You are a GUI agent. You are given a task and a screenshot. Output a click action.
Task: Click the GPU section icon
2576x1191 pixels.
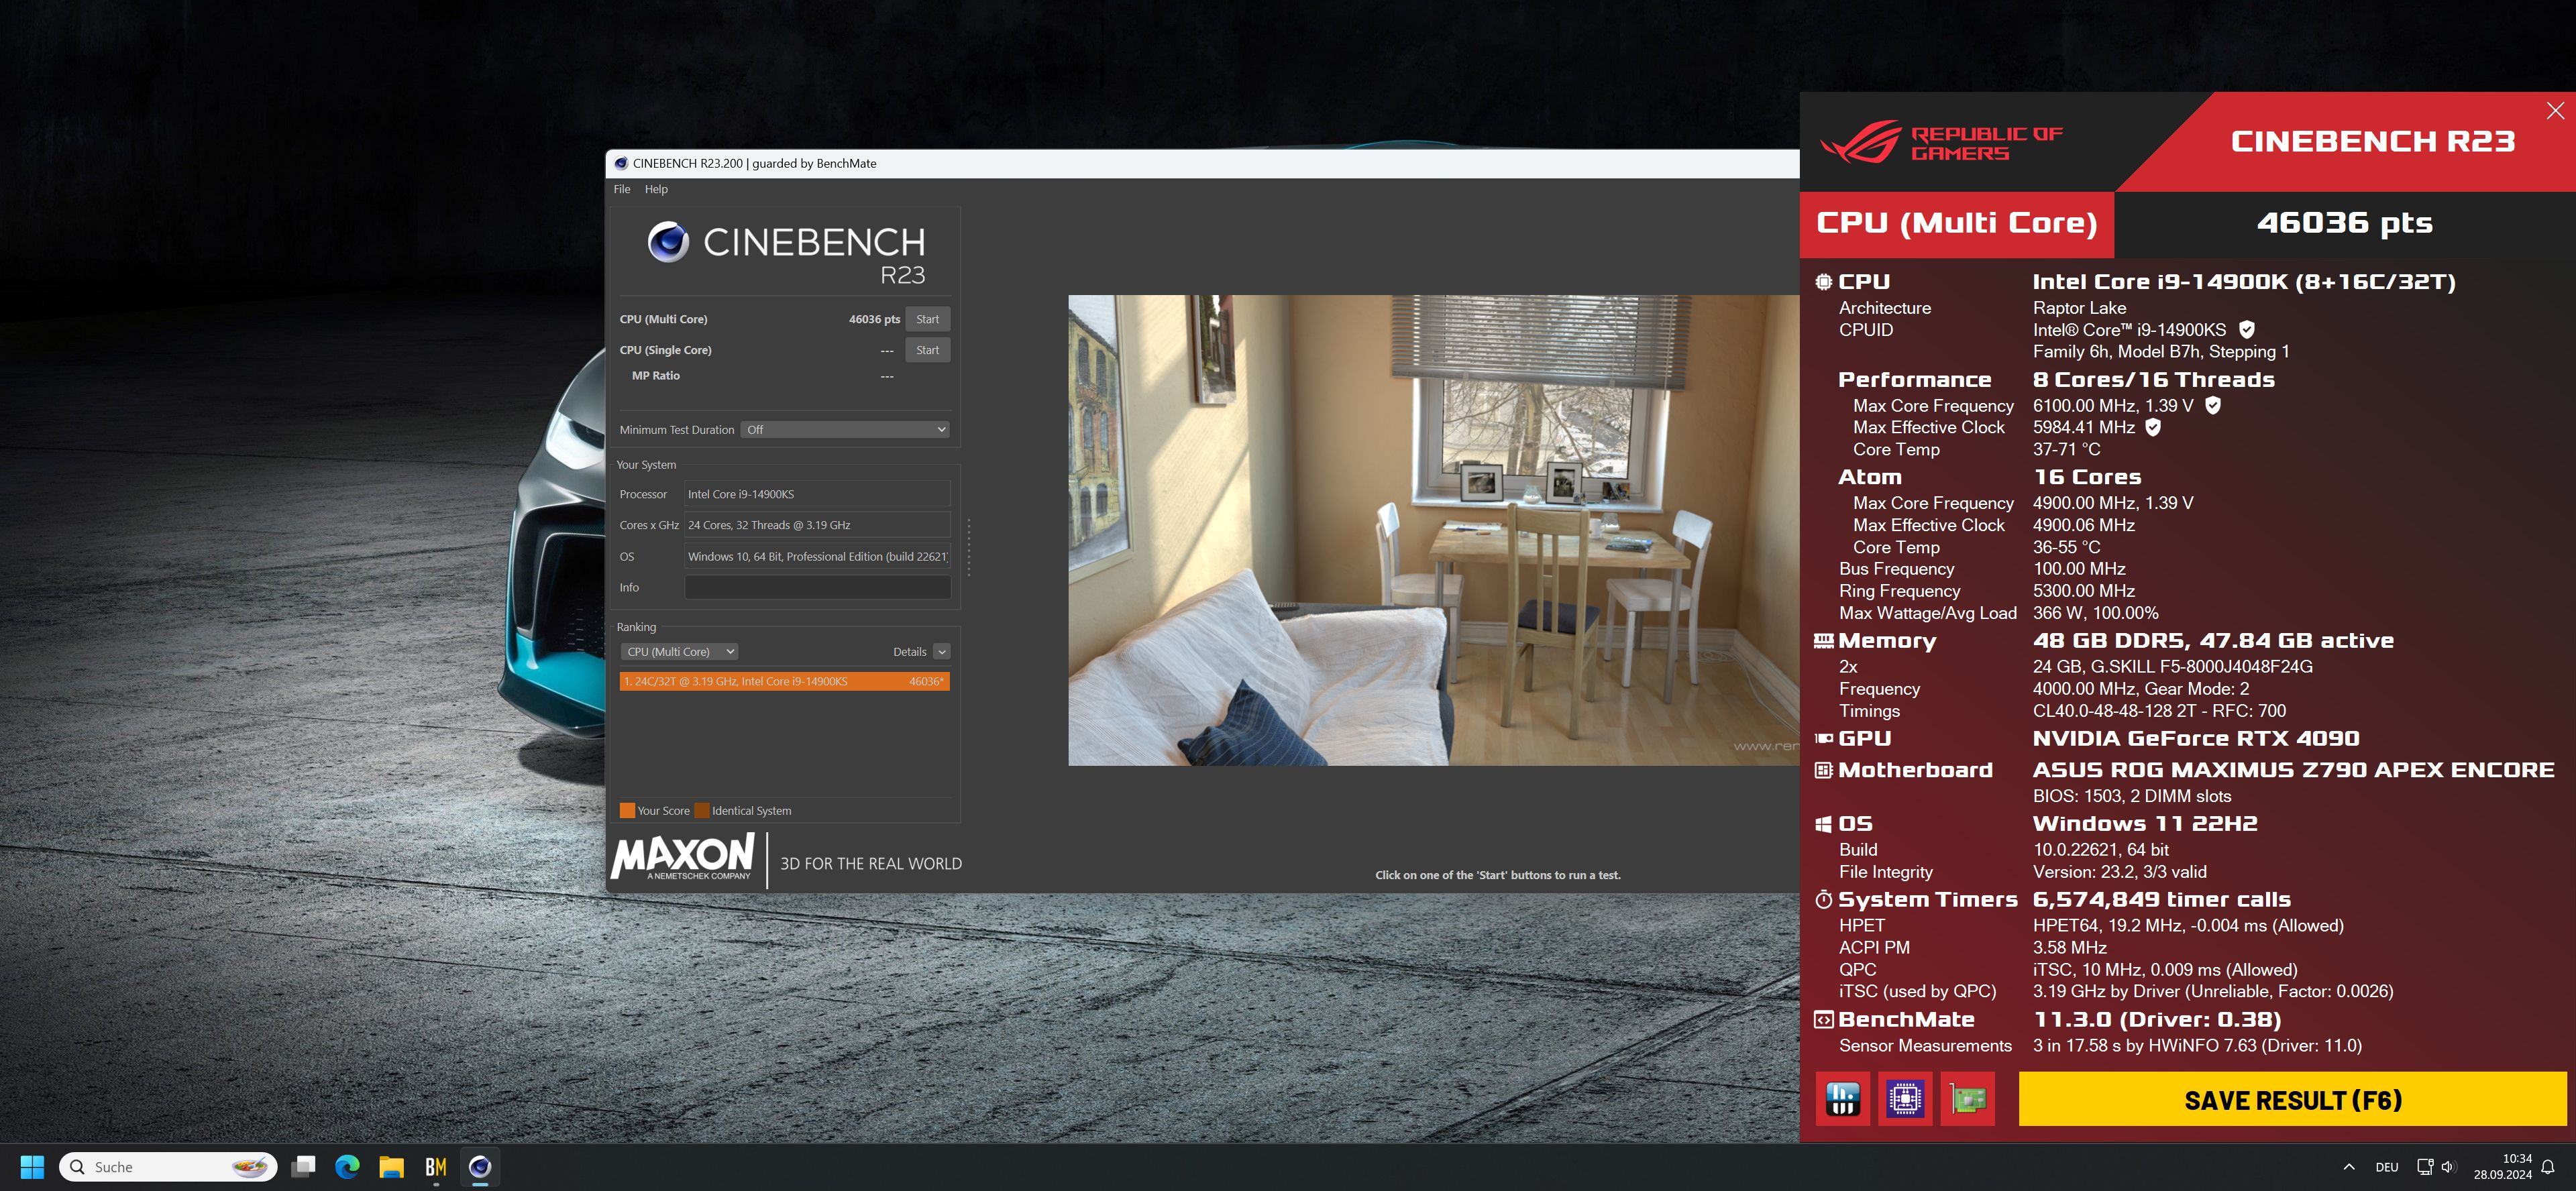click(x=1824, y=738)
